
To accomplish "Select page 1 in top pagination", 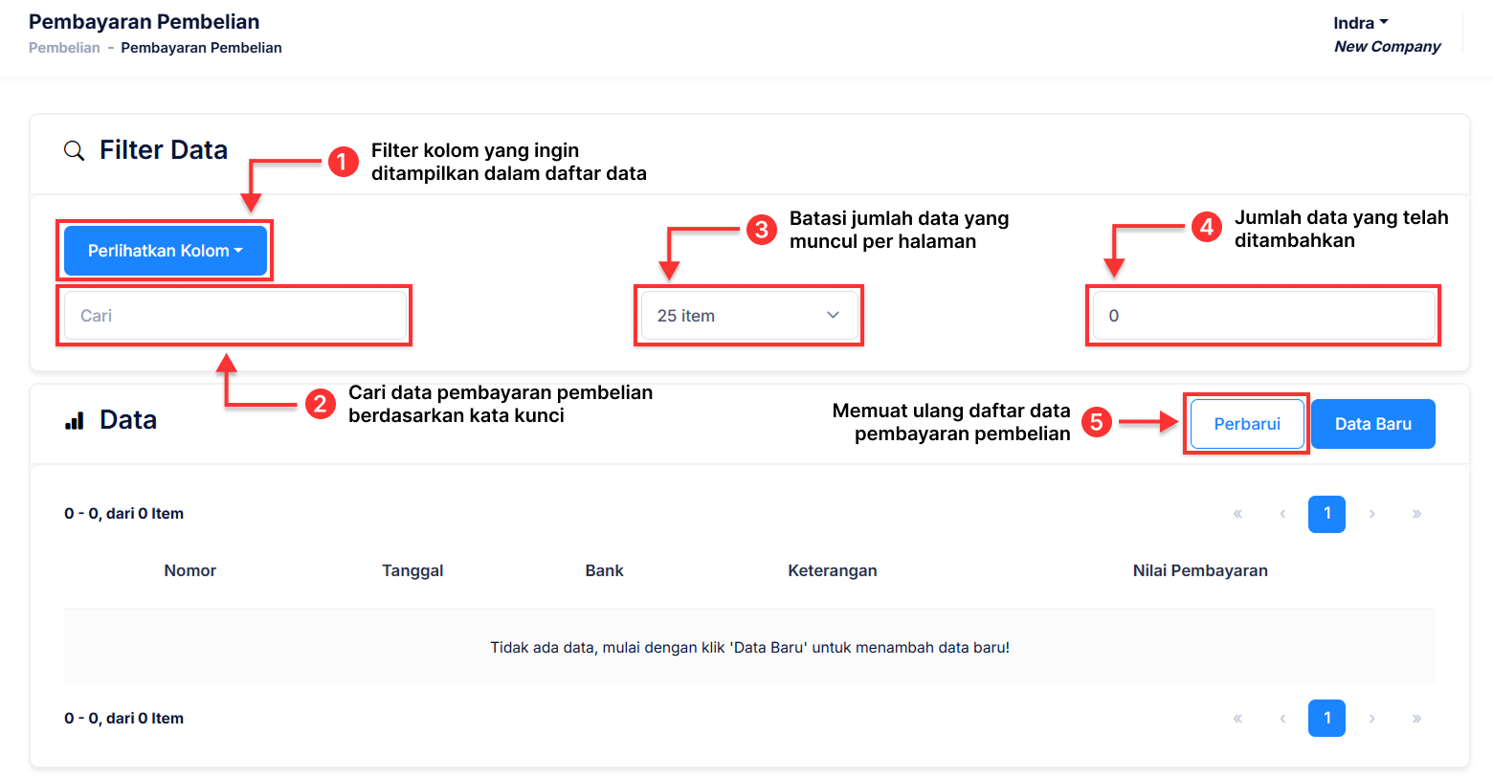I will click(x=1326, y=514).
